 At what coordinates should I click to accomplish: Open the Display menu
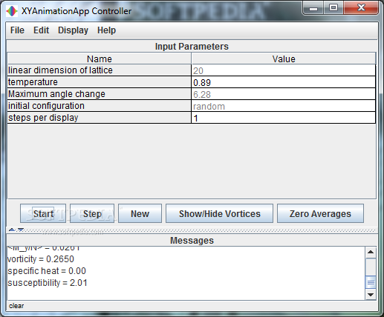point(73,30)
